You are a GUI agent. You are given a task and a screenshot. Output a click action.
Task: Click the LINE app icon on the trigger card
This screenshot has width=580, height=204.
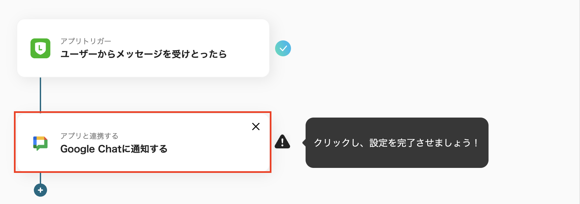(40, 48)
